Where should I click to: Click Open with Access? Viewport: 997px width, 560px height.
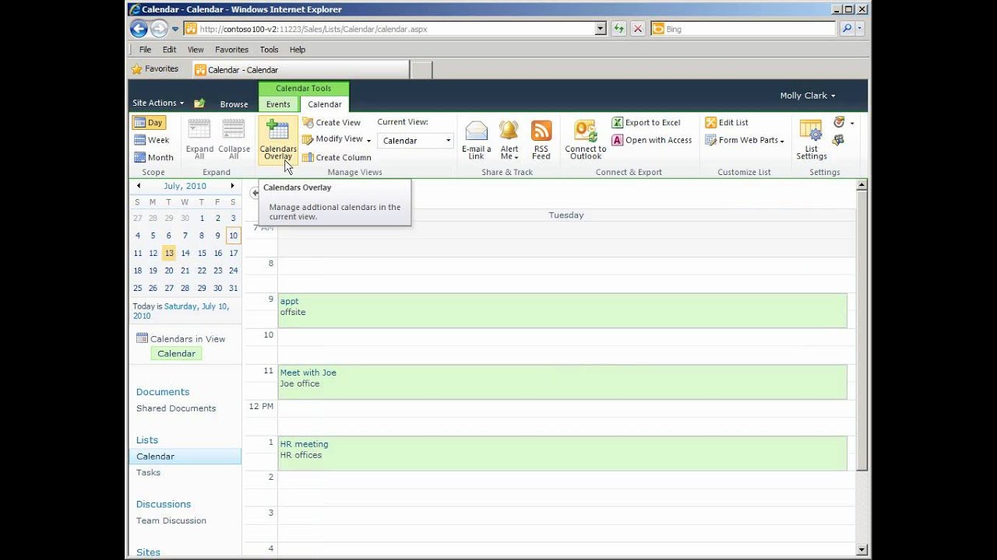tap(652, 140)
